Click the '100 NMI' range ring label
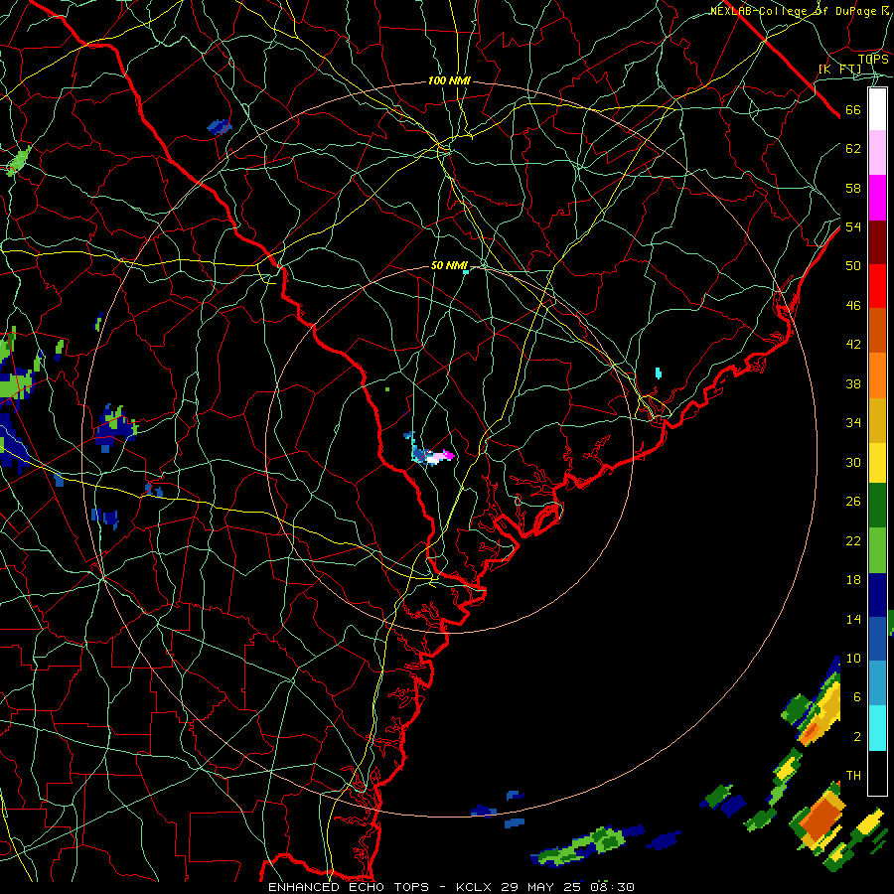The width and height of the screenshot is (894, 894). pyautogui.click(x=449, y=81)
